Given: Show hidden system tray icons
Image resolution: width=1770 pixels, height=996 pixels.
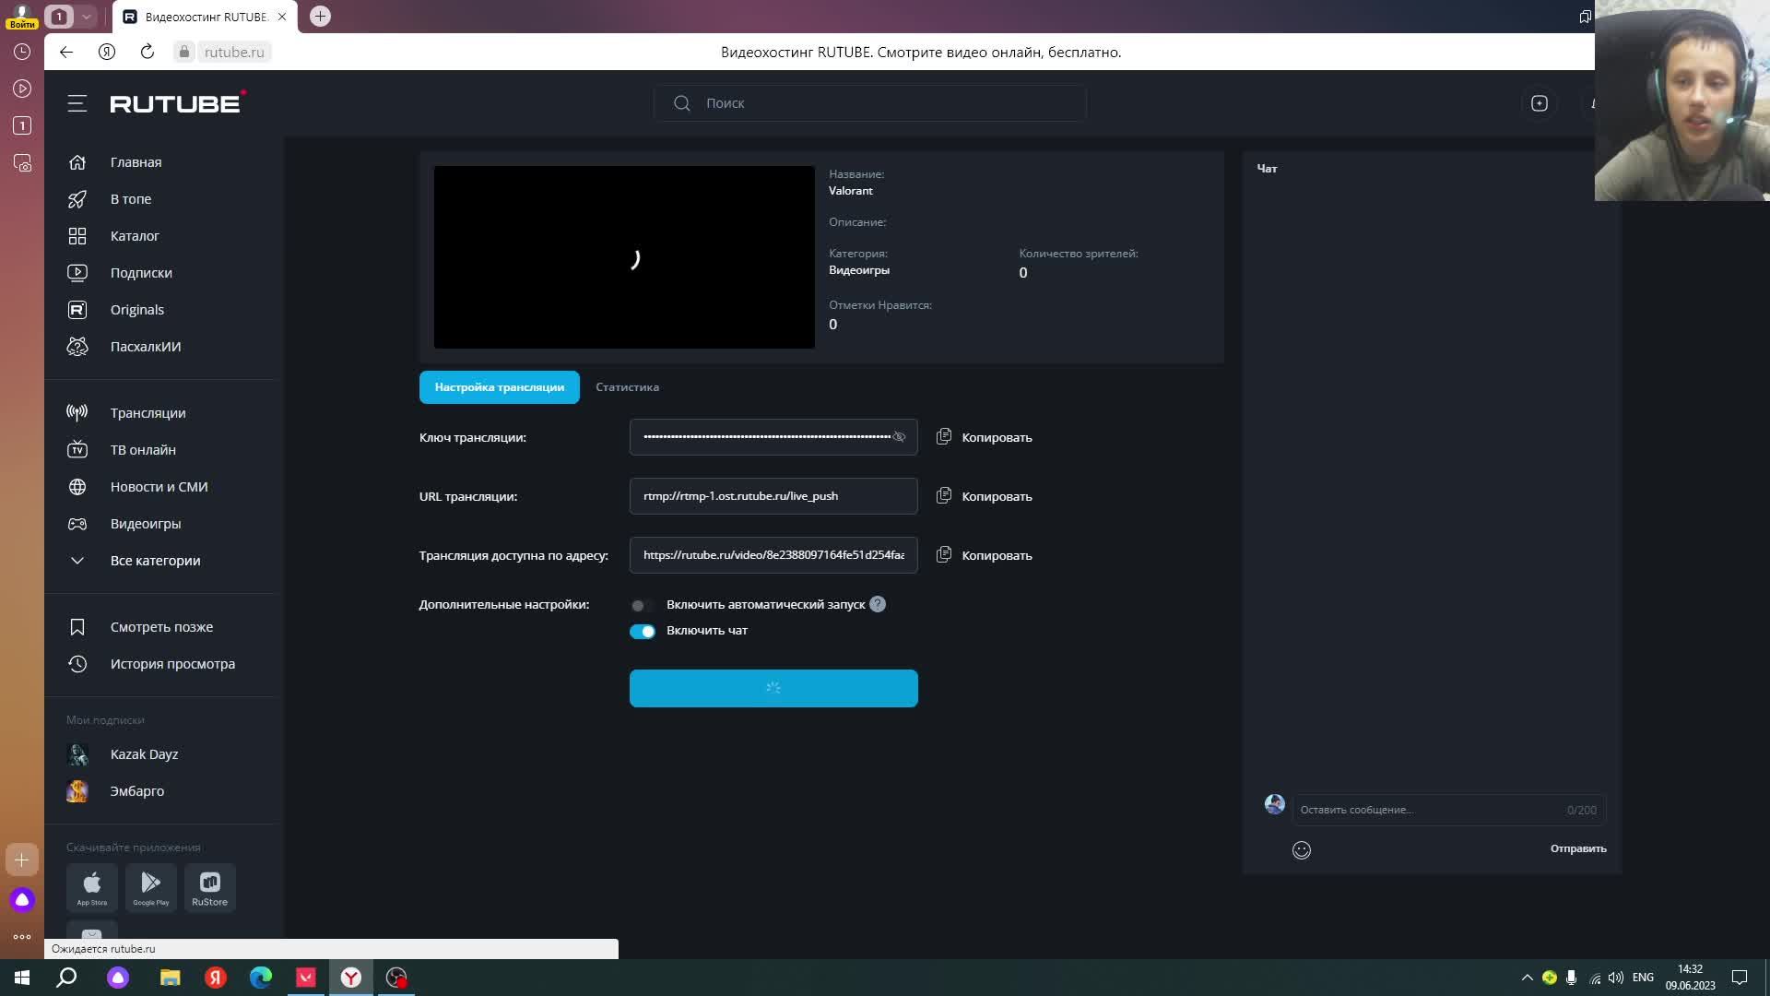Looking at the screenshot, I should (1527, 978).
